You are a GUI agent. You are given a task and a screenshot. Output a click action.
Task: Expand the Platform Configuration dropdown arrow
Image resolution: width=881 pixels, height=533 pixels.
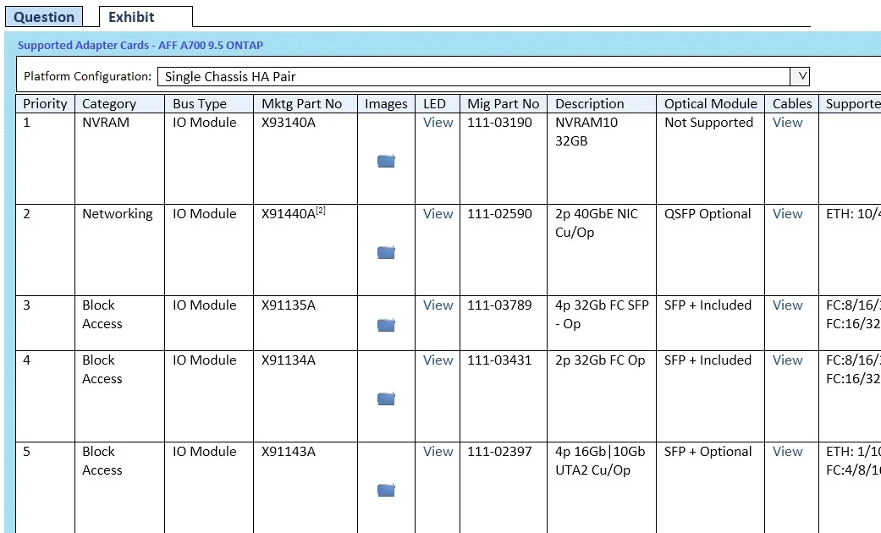800,76
